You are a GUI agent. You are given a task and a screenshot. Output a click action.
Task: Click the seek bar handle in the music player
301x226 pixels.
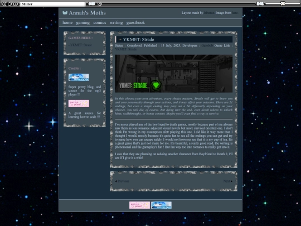click(x=100, y=4)
